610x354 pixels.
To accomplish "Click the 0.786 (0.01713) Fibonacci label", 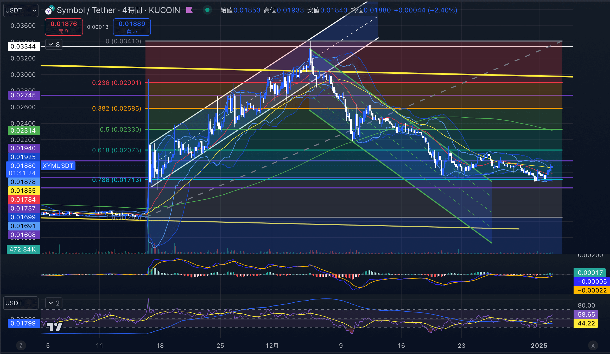I will [x=117, y=180].
